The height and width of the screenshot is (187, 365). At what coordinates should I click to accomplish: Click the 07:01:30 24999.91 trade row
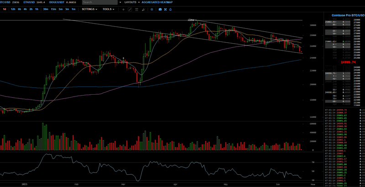click(344, 124)
